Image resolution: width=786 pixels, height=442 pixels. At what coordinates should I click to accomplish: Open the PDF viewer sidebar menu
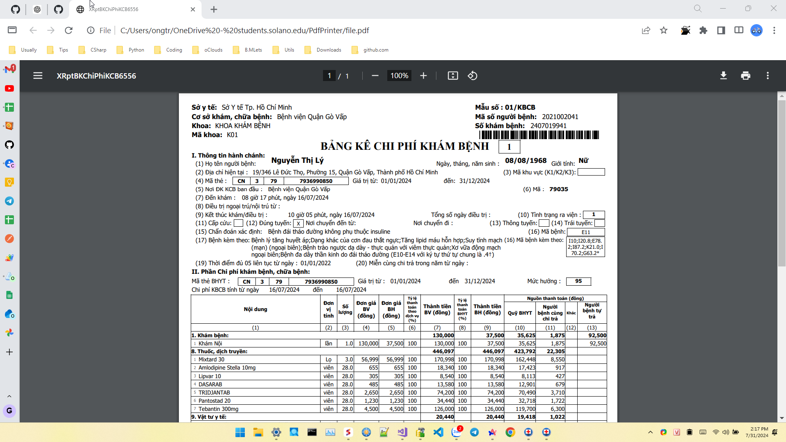click(38, 76)
